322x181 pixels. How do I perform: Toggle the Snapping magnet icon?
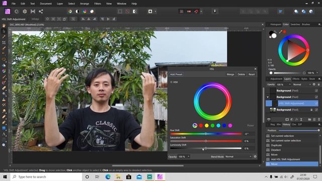coord(196,12)
